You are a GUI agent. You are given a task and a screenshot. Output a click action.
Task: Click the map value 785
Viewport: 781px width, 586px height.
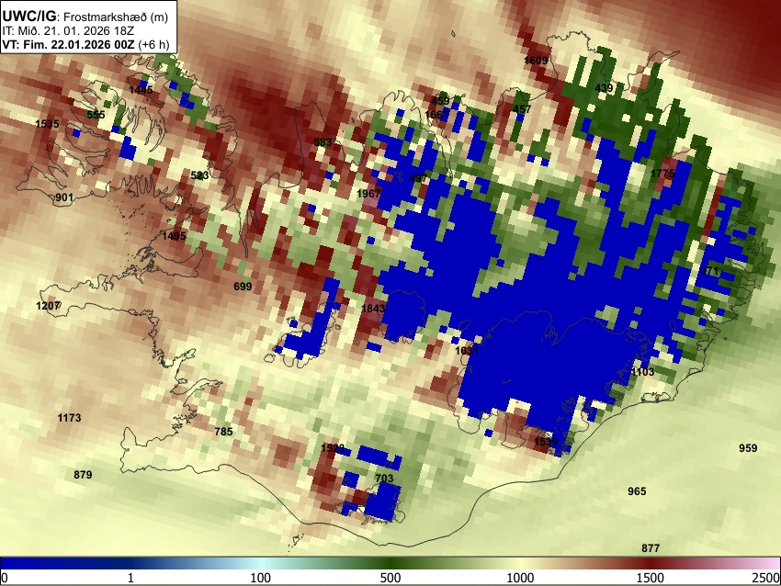223,432
